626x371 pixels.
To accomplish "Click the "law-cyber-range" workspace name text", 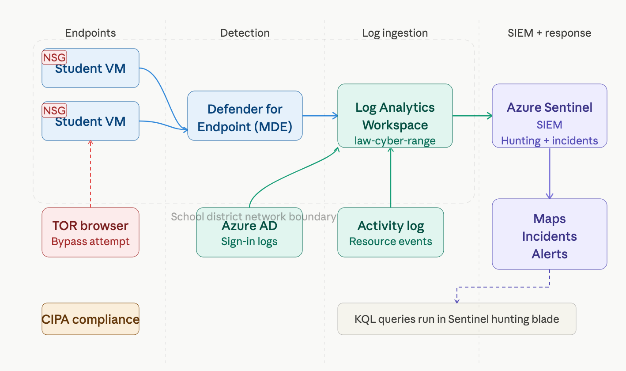I will [395, 141].
